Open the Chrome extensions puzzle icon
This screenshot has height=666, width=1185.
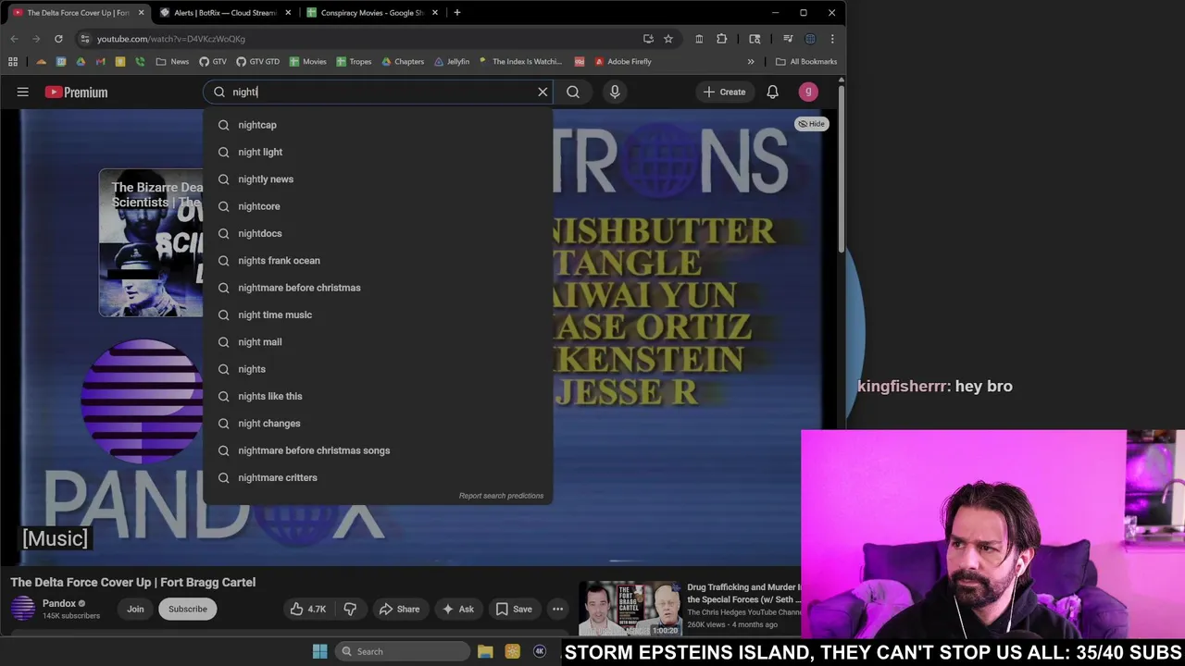pyautogui.click(x=721, y=39)
